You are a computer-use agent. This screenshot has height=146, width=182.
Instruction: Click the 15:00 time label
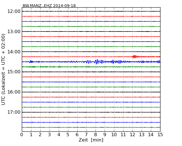pos(14,72)
